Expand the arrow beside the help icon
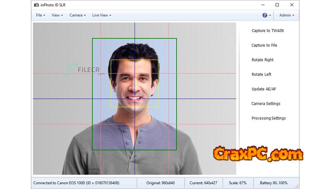This screenshot has height=189, width=327. click(270, 16)
